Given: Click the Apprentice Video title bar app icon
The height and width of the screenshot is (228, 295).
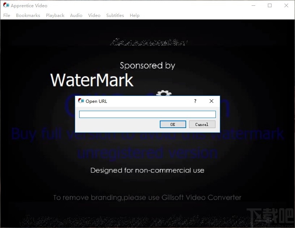Looking at the screenshot, I should [x=6, y=5].
